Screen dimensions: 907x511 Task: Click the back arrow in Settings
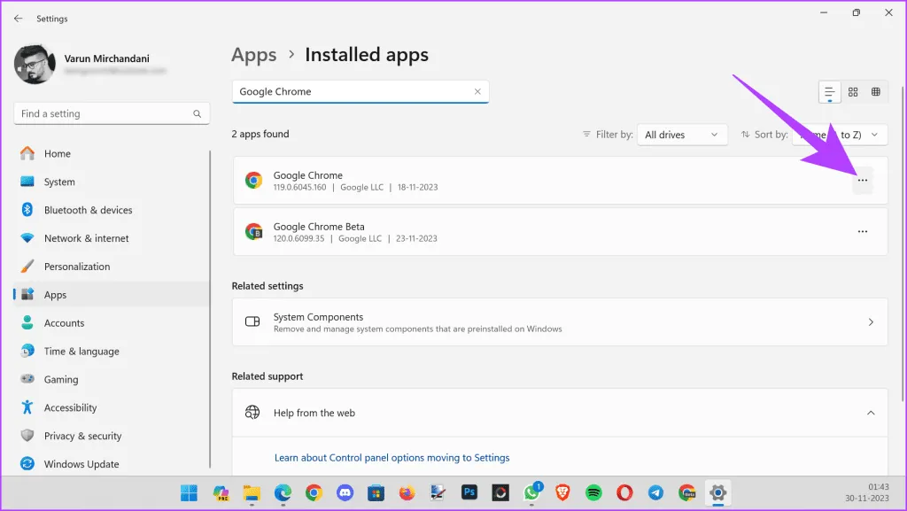tap(19, 18)
